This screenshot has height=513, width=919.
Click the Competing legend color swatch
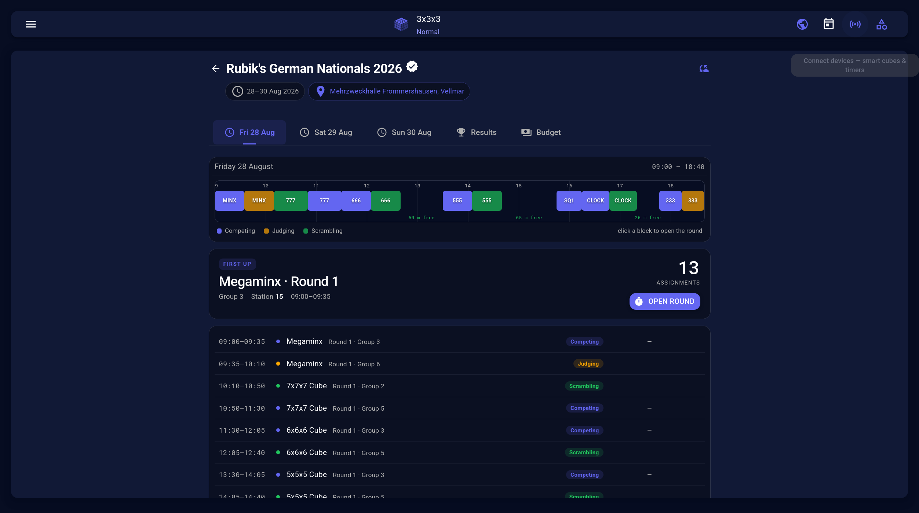[219, 231]
